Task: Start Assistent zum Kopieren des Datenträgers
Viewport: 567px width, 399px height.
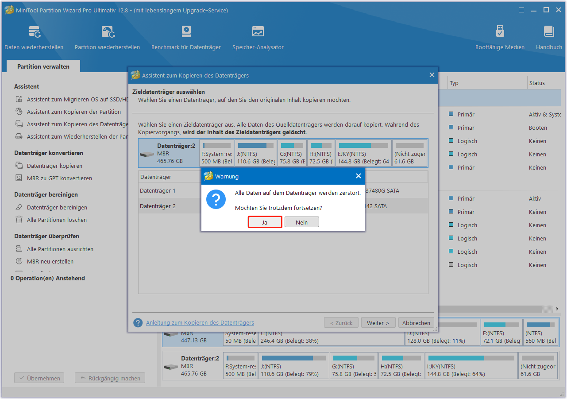Action: click(x=77, y=124)
